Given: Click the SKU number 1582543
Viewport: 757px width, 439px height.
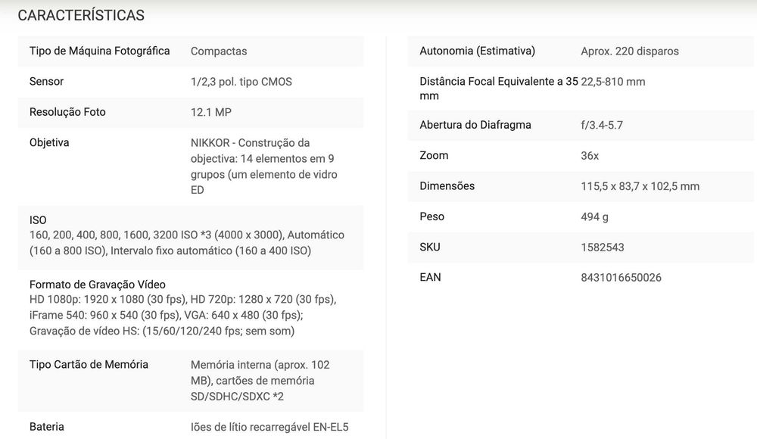Looking at the screenshot, I should coord(603,248).
